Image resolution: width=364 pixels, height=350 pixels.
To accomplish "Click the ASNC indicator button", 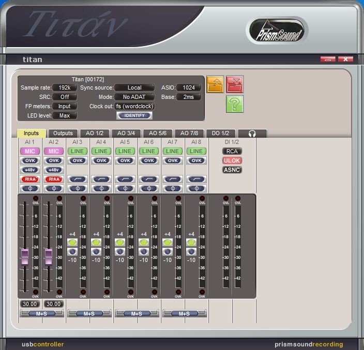I will [x=232, y=170].
